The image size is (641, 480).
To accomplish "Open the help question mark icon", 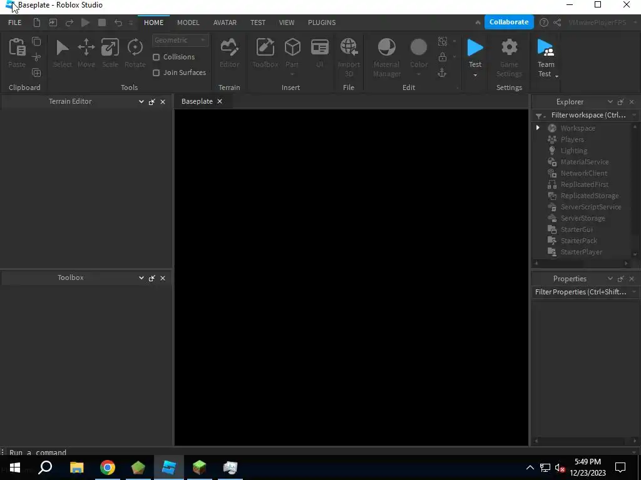I will (544, 22).
